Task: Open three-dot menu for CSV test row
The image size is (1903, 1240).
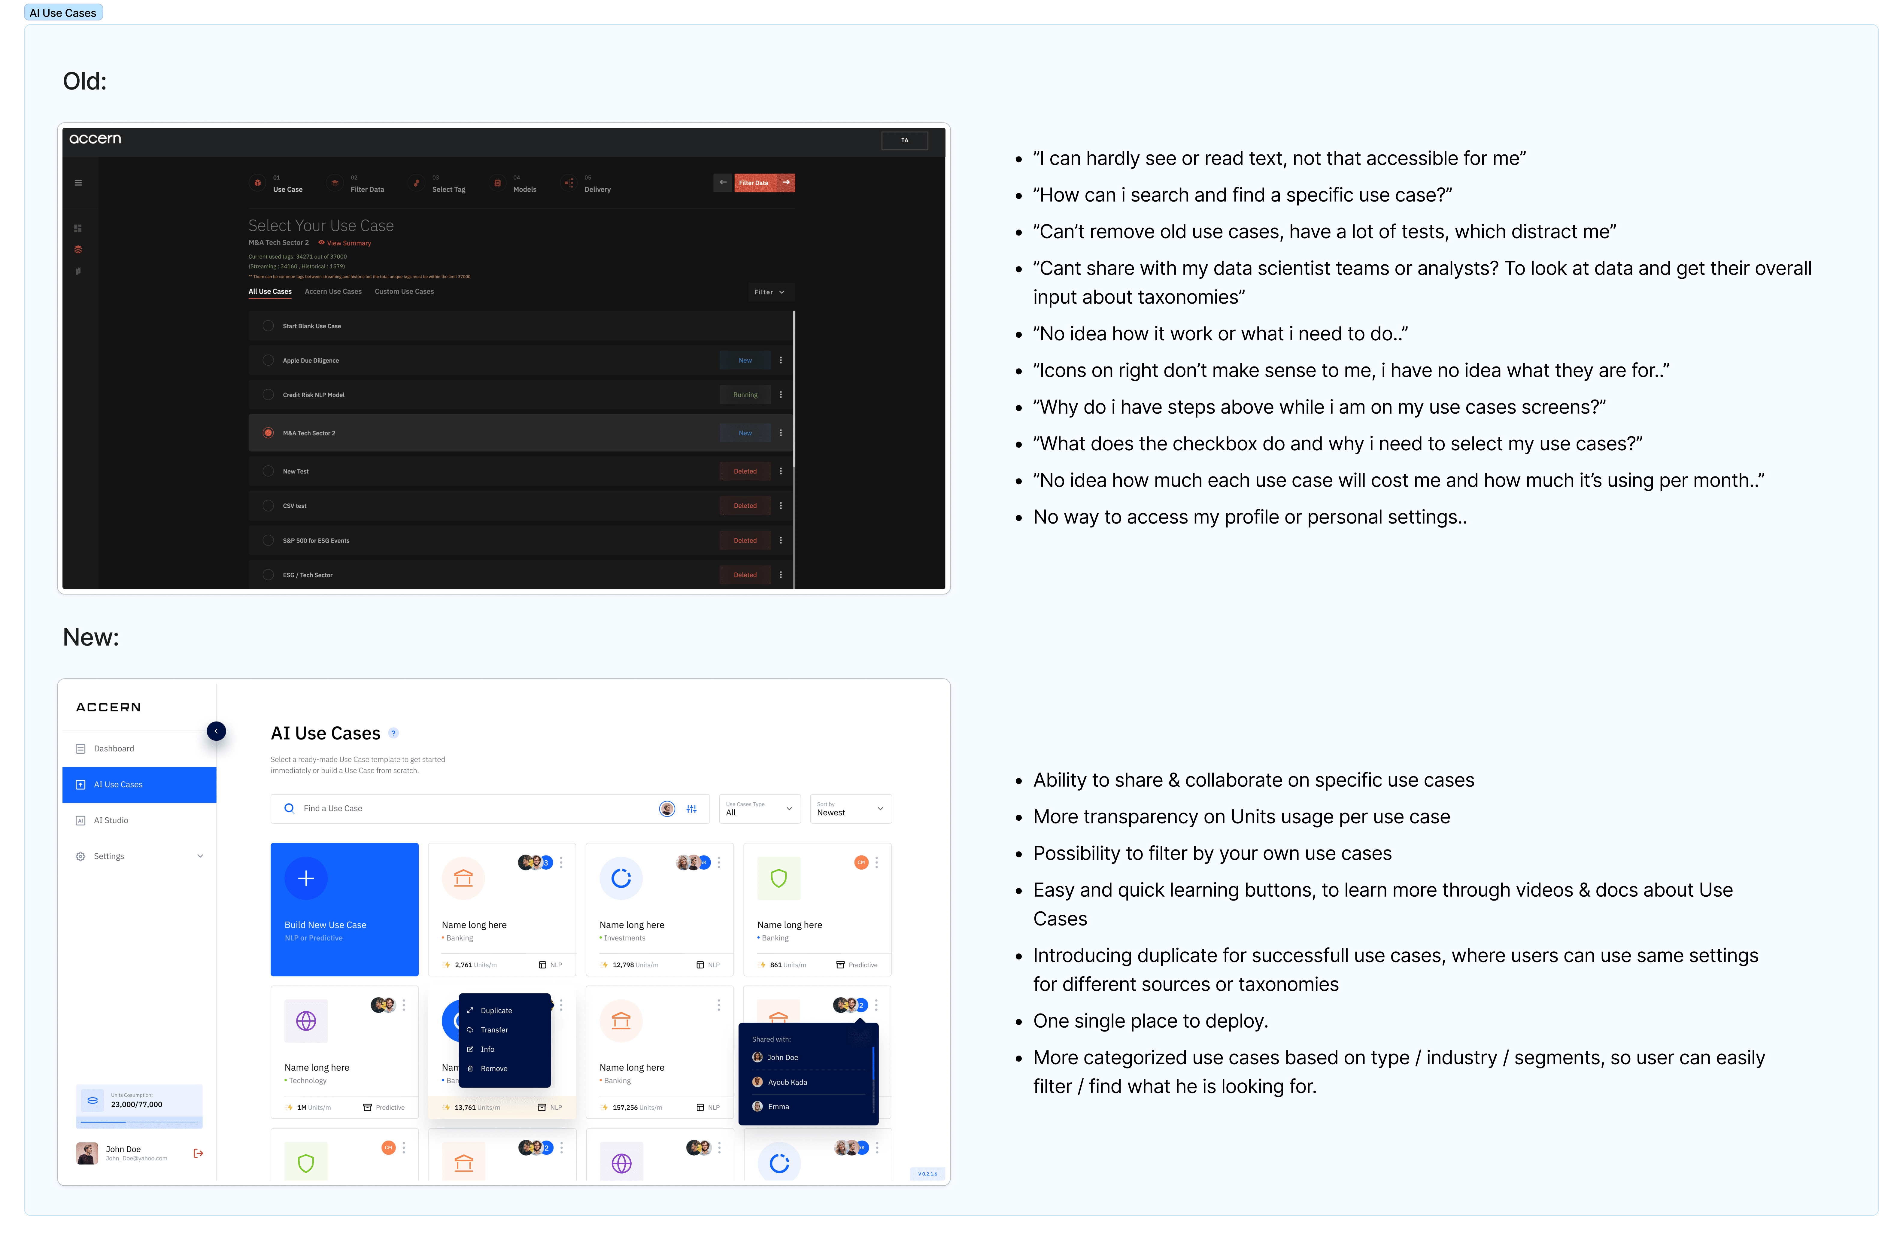Action: 781,506
